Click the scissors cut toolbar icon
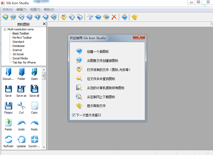Viewport: 213px width, 155px height. pyautogui.click(x=90, y=17)
